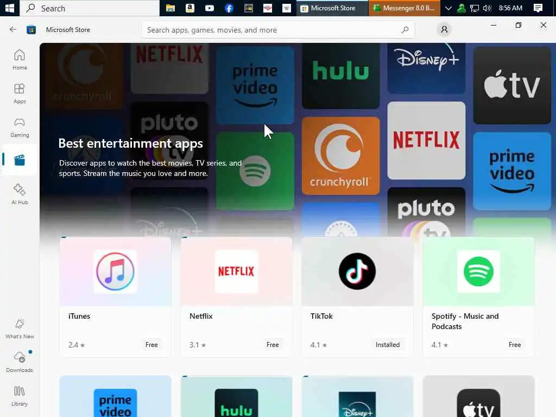Click the magnifier search icon in Store search box
Image resolution: width=556 pixels, height=417 pixels.
(405, 30)
